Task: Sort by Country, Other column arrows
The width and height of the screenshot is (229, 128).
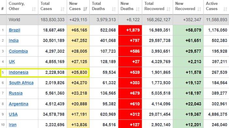Action: [x=34, y=9]
